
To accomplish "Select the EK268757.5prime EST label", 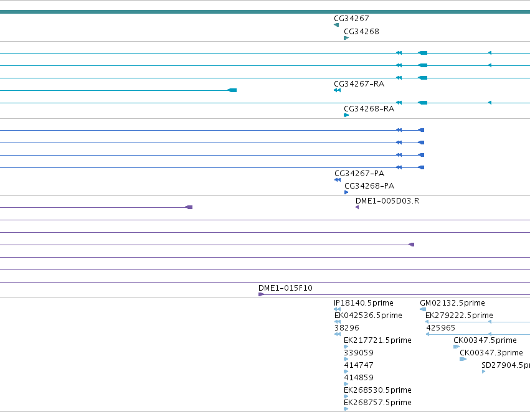I will pos(377,403).
